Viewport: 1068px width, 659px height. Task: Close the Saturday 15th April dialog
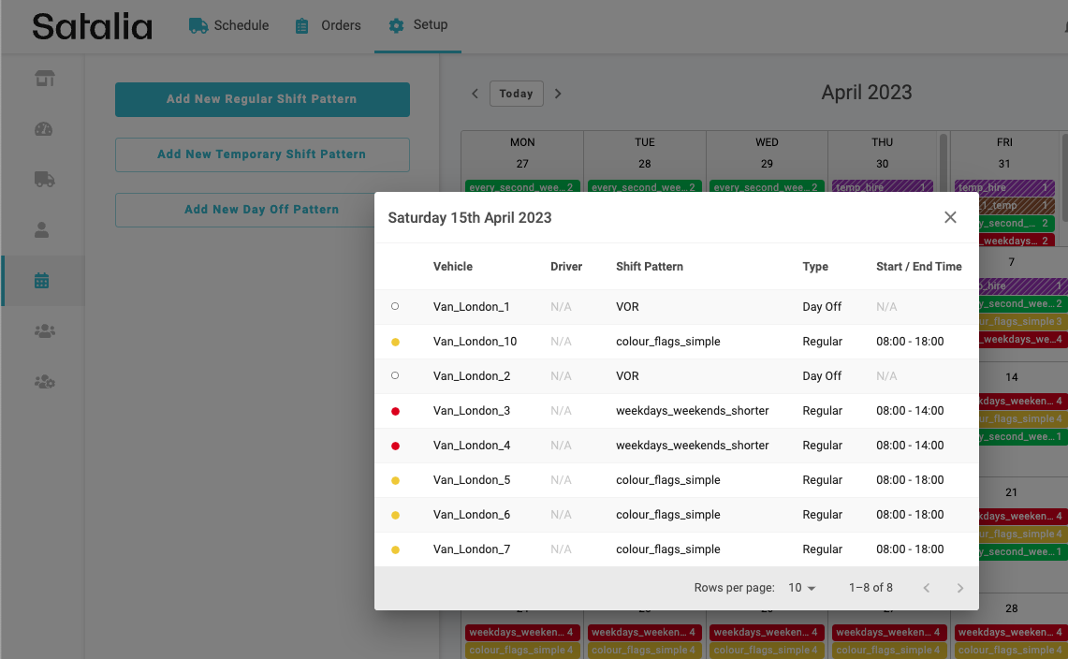(x=950, y=217)
